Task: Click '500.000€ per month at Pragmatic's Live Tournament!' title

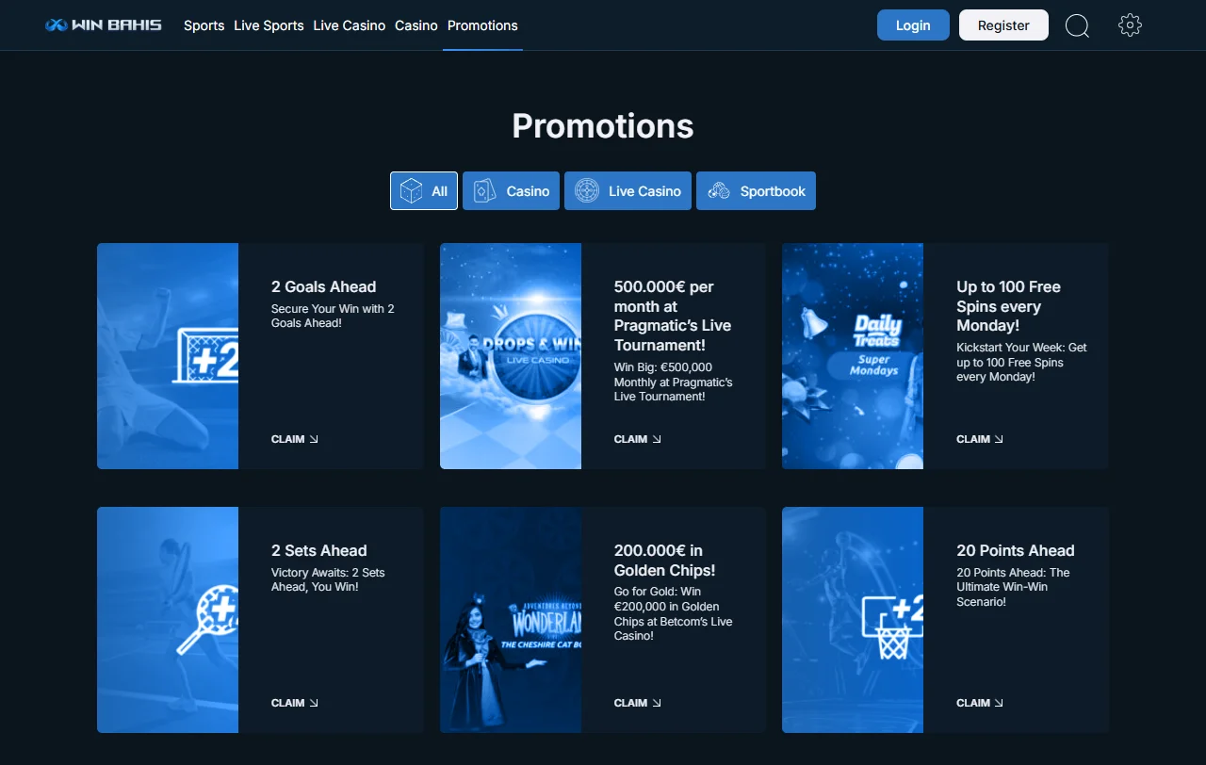Action: [673, 316]
